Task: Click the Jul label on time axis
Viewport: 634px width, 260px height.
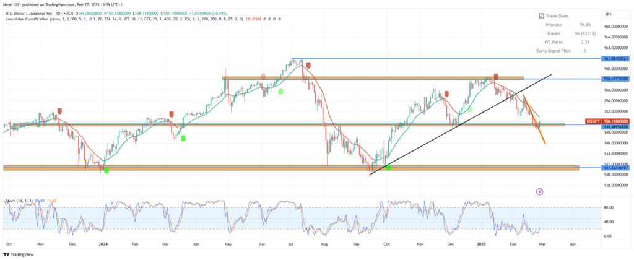Action: pyautogui.click(x=291, y=245)
